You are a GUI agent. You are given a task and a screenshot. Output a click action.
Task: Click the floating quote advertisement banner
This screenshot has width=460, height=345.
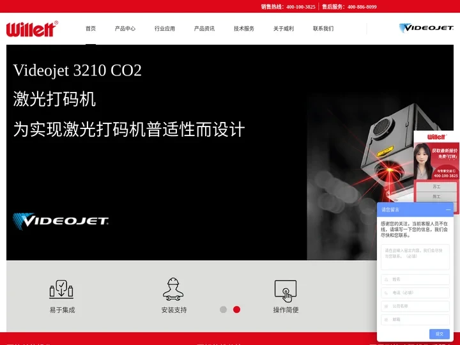pyautogui.click(x=436, y=161)
